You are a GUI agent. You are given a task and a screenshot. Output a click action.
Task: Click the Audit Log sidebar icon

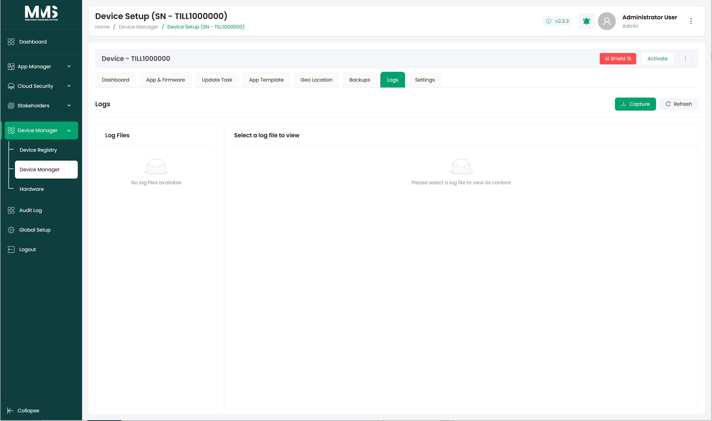click(11, 210)
